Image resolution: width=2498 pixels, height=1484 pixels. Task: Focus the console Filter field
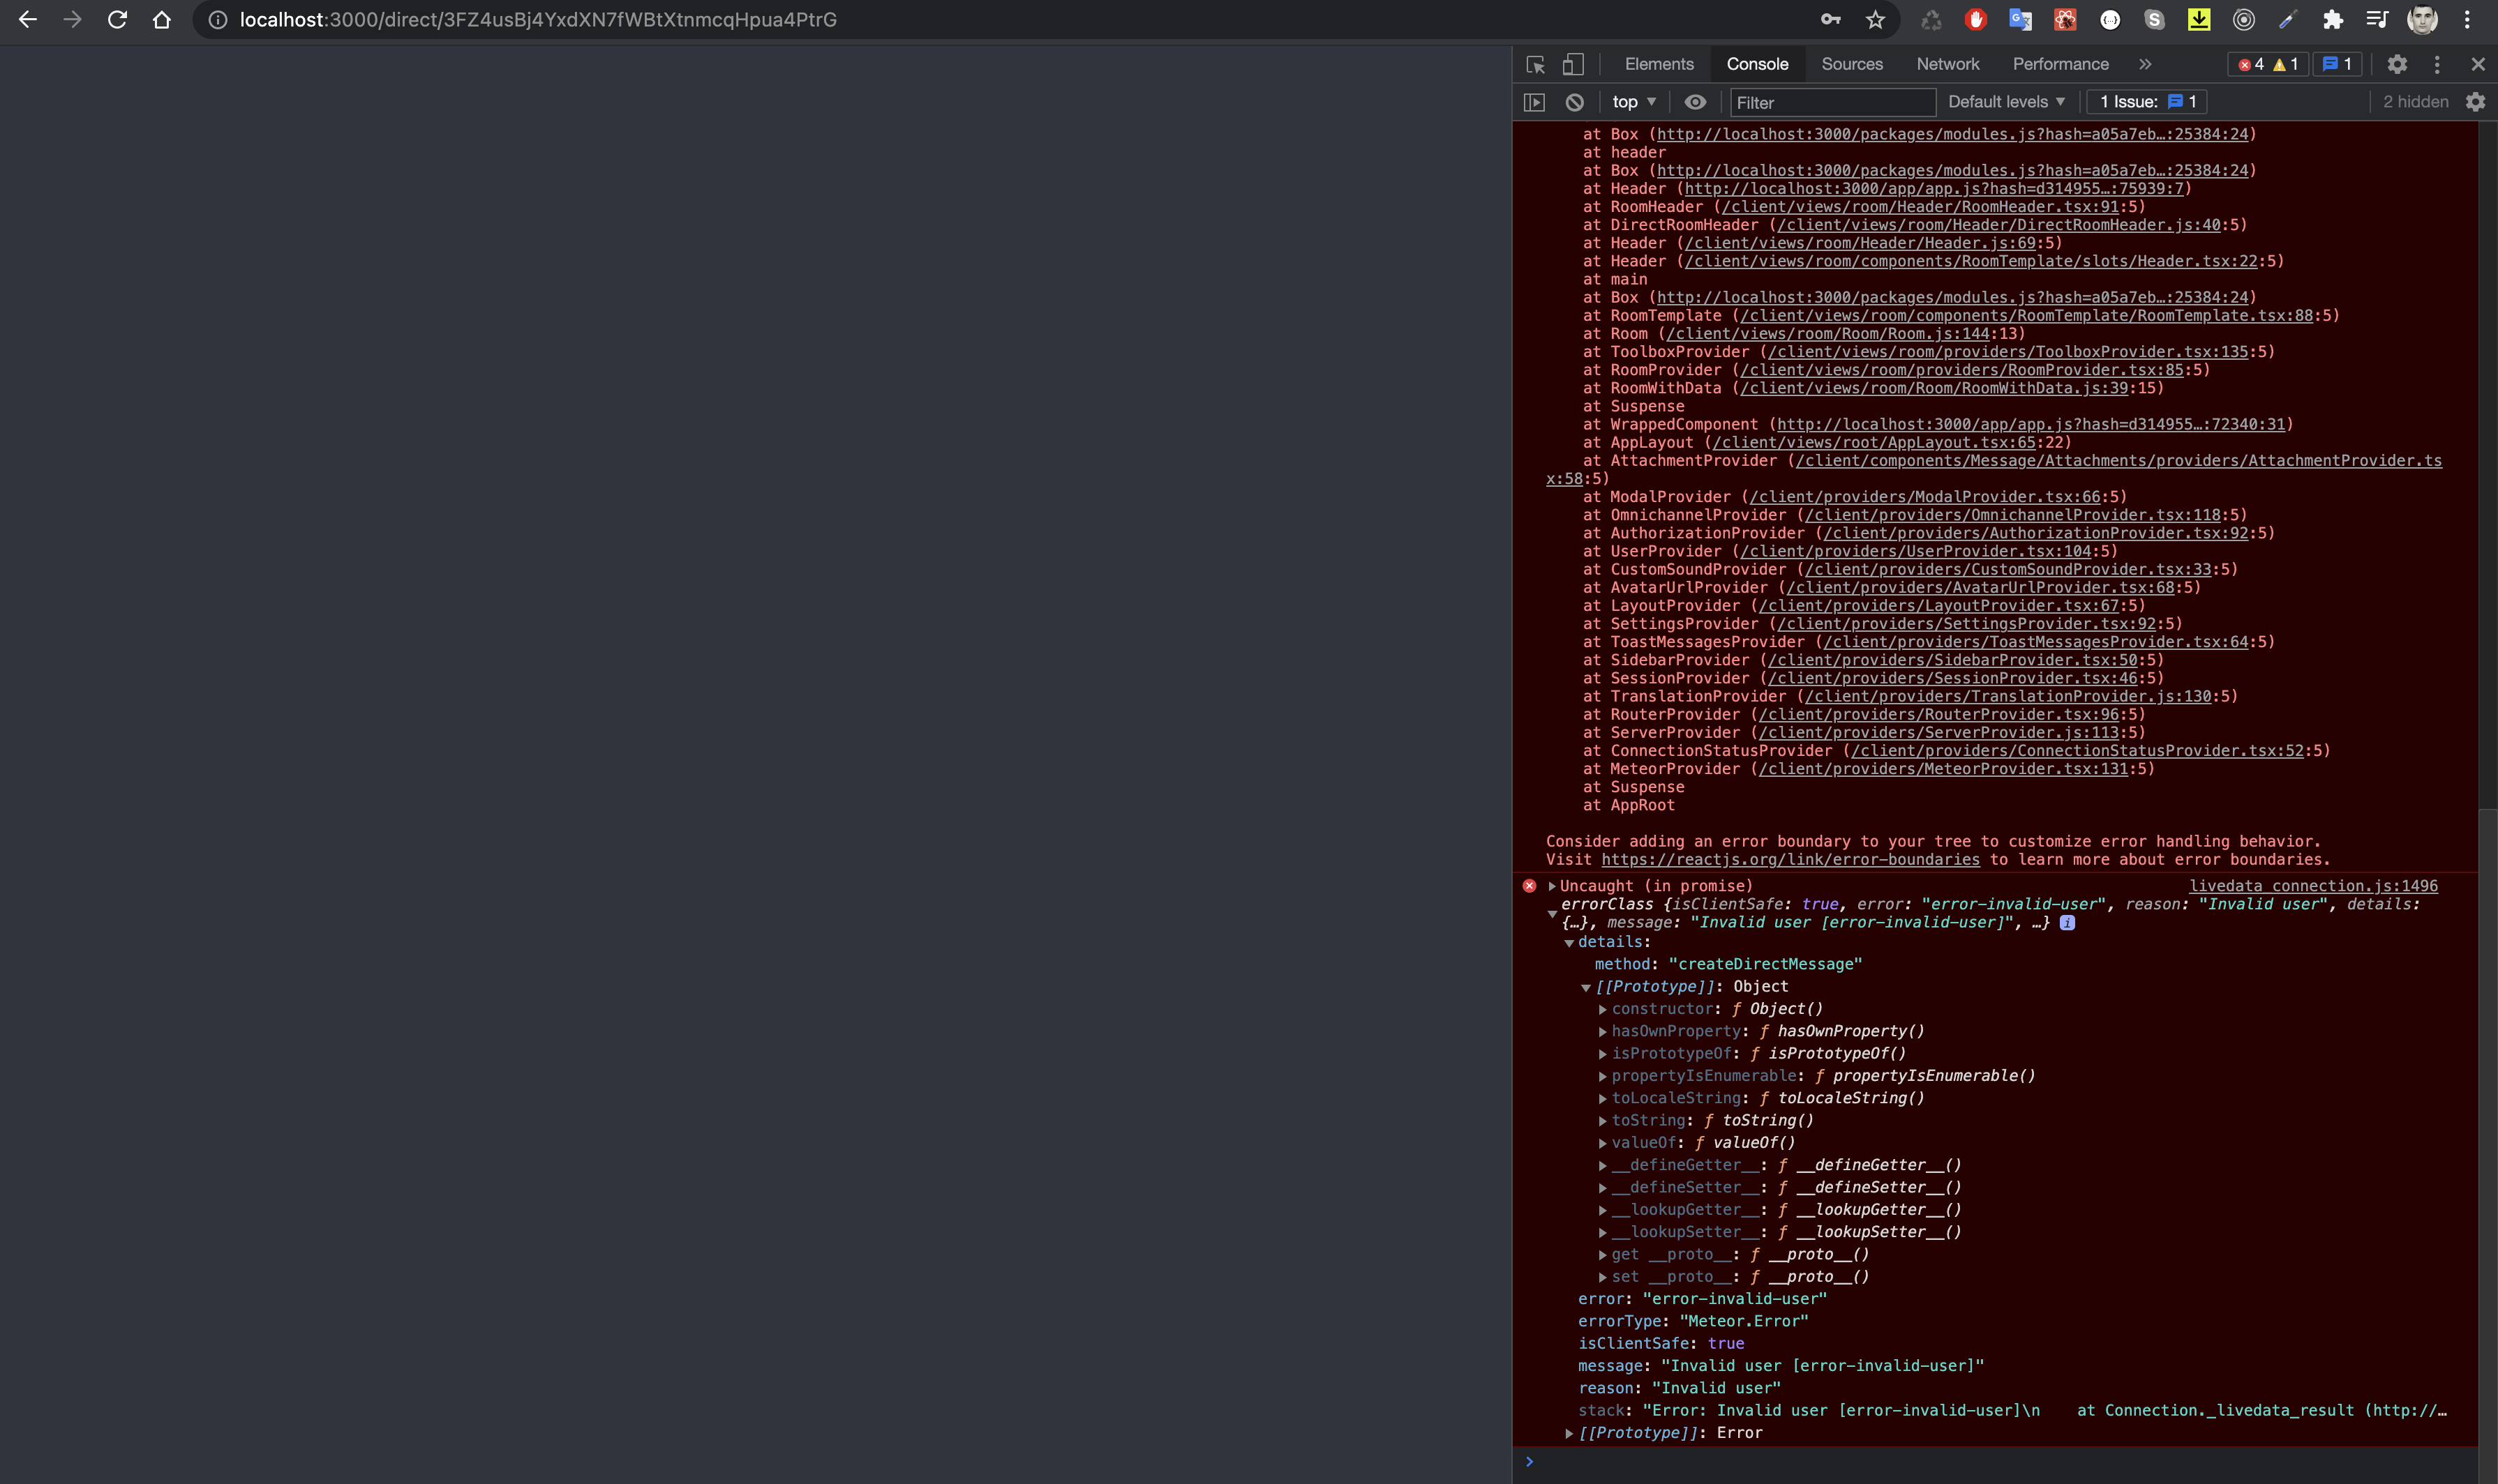pyautogui.click(x=1833, y=102)
